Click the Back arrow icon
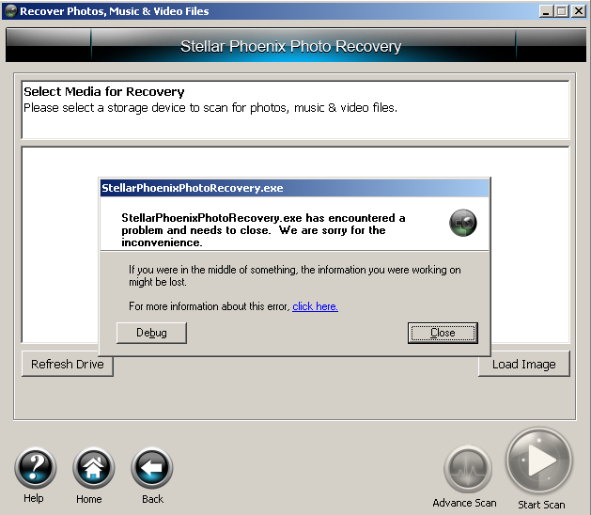The image size is (591, 515). [152, 467]
